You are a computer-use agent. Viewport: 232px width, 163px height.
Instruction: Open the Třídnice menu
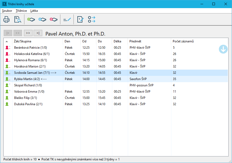pyautogui.click(x=21, y=11)
